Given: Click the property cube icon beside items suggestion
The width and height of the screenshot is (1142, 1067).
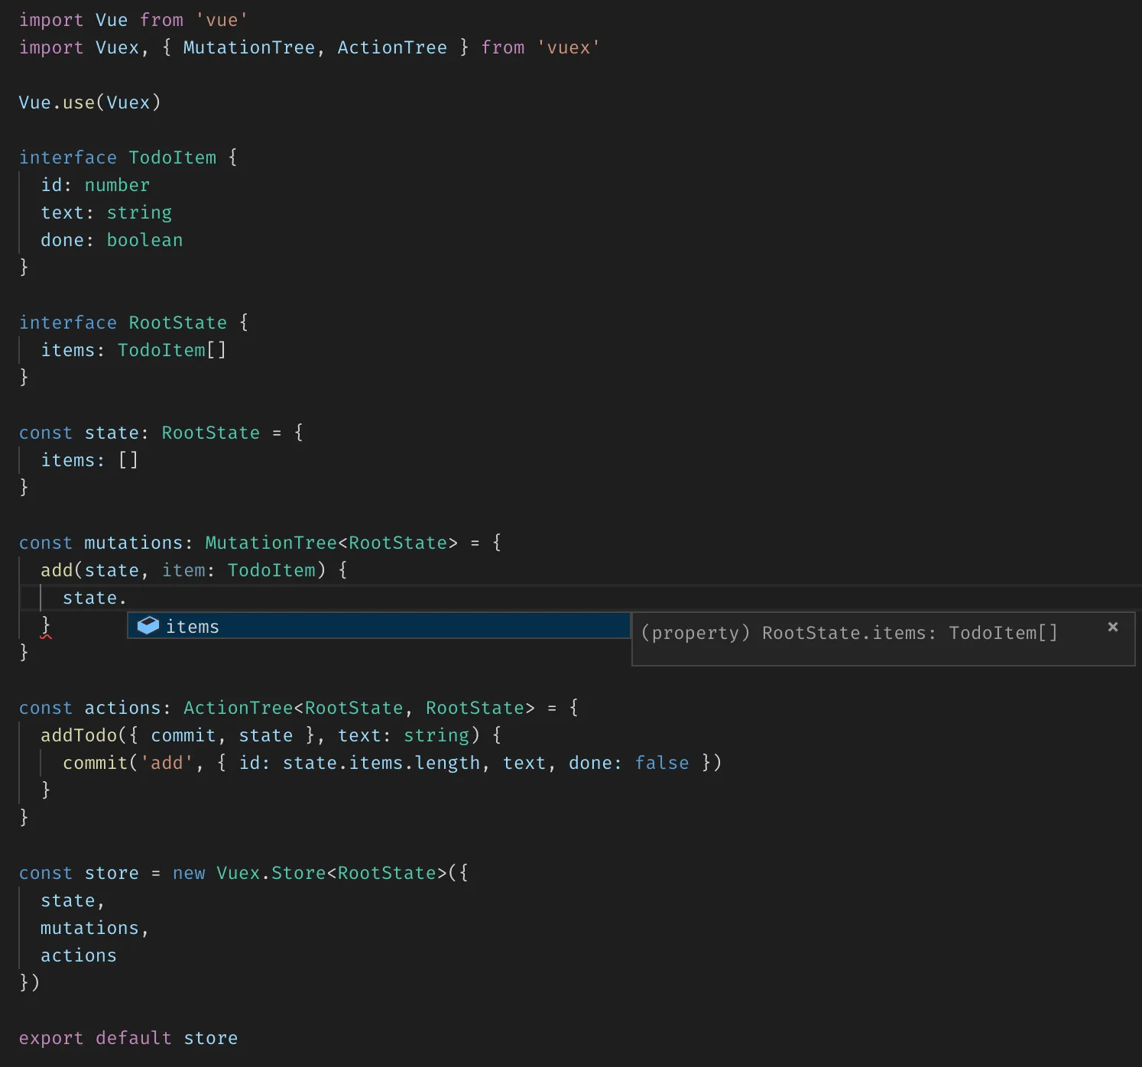Looking at the screenshot, I should (x=148, y=626).
